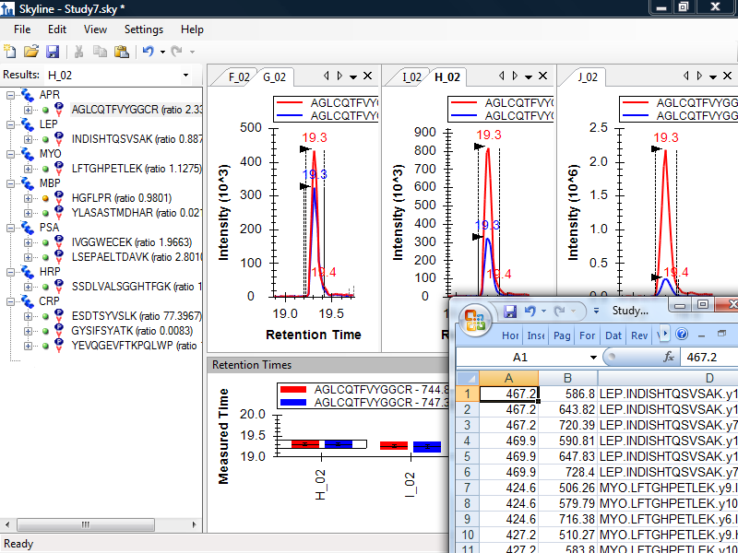The height and width of the screenshot is (553, 738).
Task: Click the Save icon in Excel quick access toolbar
Action: 510,311
